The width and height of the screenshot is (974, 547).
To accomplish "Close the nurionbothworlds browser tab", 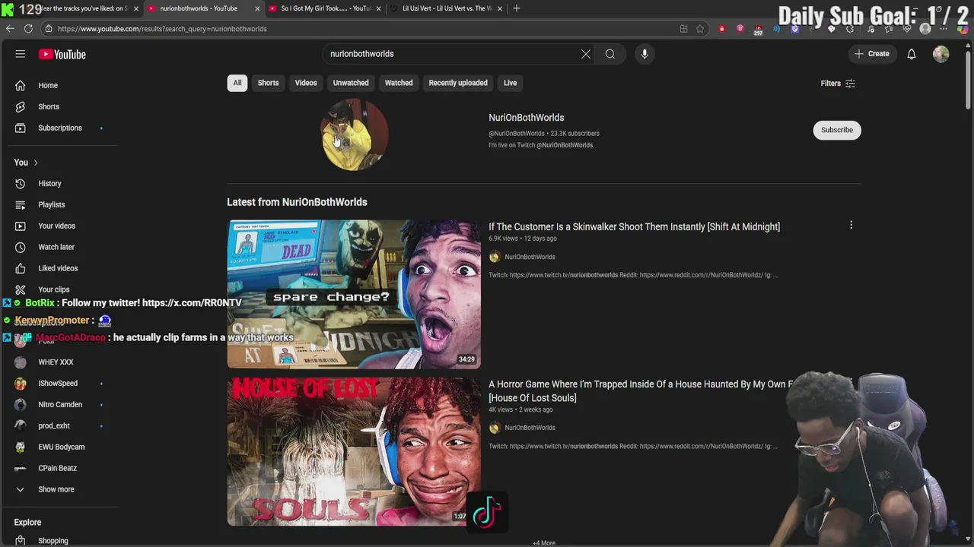I will [257, 8].
